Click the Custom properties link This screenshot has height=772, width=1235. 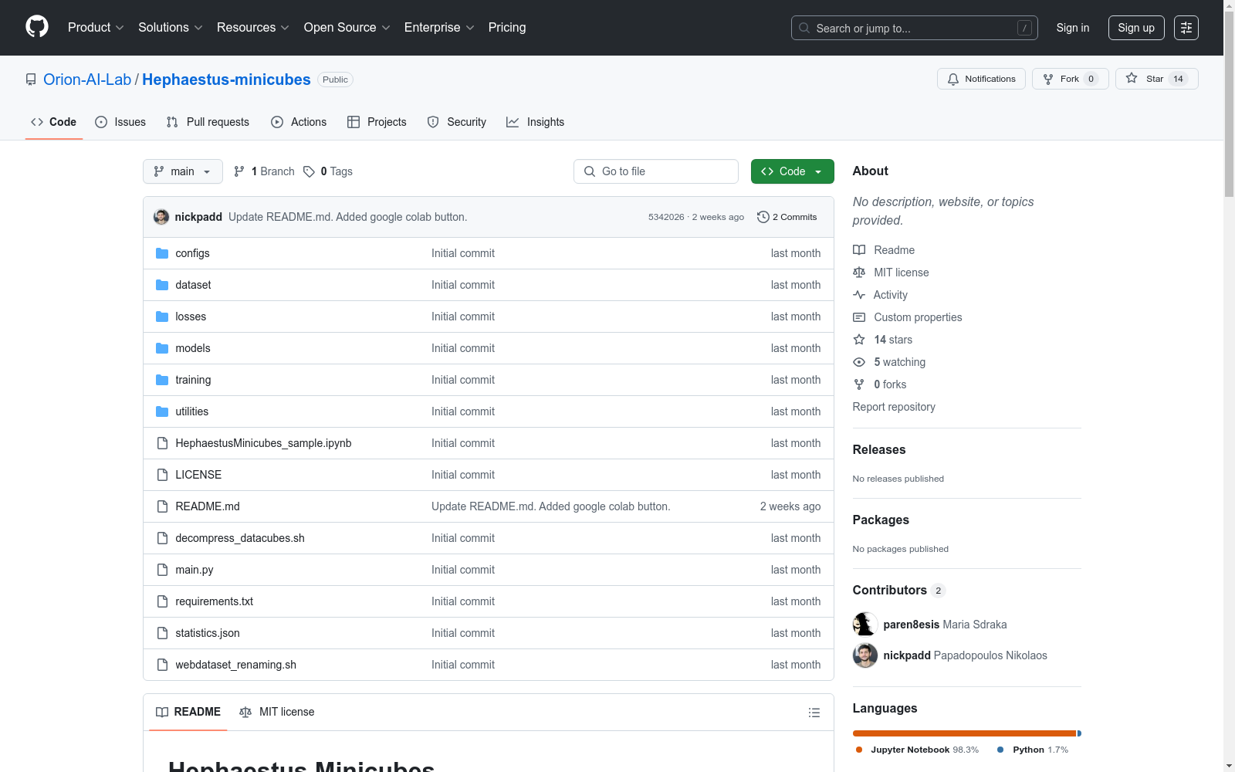click(918, 317)
